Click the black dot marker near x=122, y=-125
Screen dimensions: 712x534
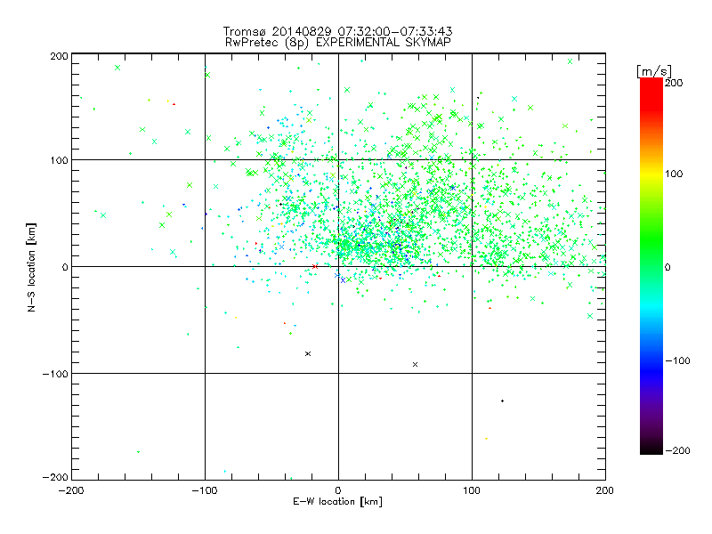pos(502,401)
